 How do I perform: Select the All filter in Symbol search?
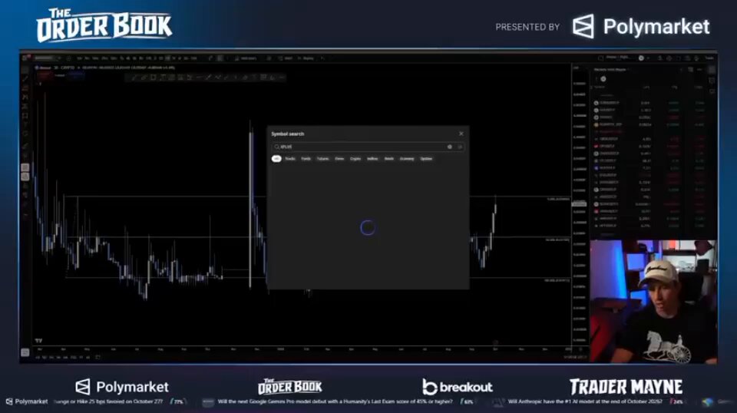(276, 159)
